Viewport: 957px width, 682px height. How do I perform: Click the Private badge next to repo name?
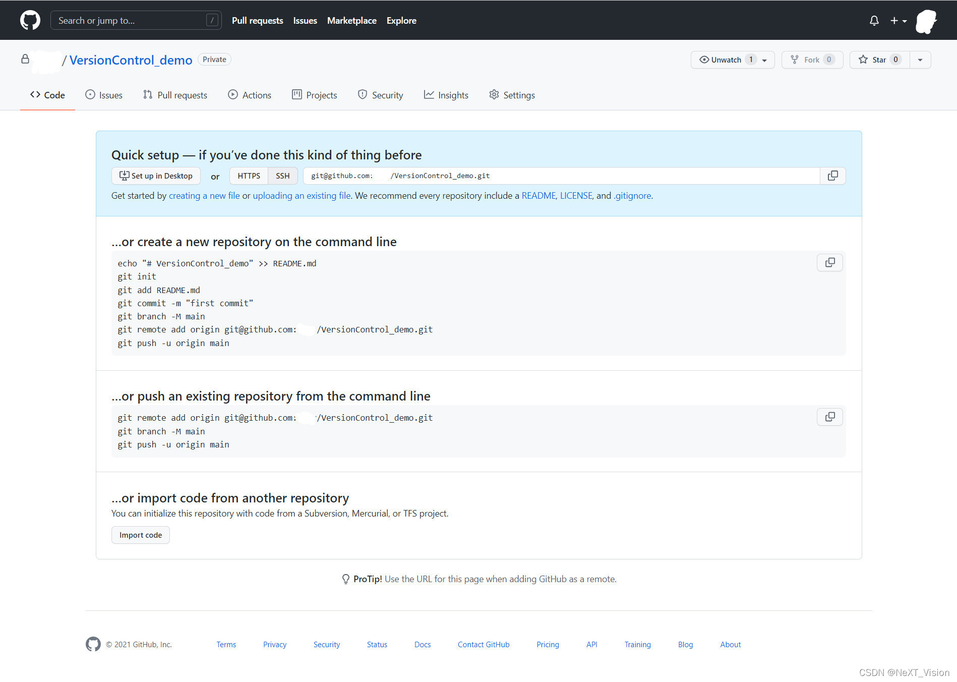214,60
